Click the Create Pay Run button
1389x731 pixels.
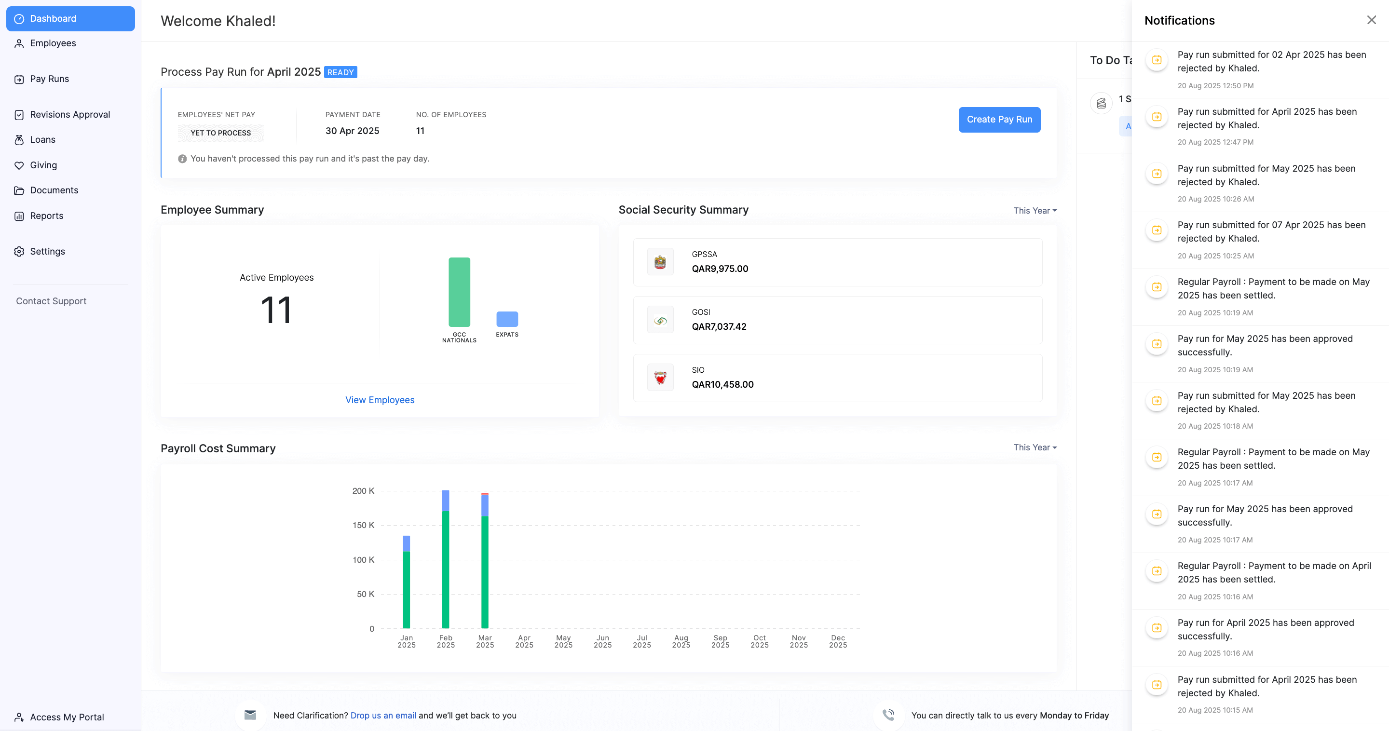click(999, 120)
